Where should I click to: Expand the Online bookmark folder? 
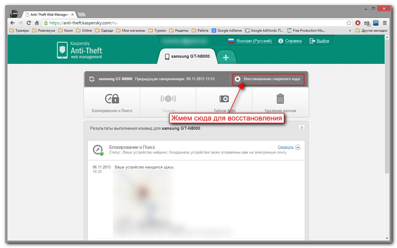(84, 31)
